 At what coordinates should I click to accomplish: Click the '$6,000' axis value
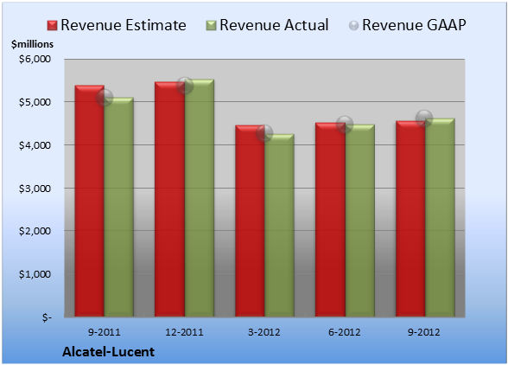(x=35, y=59)
